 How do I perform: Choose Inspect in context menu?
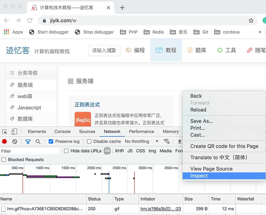[x=224, y=176]
